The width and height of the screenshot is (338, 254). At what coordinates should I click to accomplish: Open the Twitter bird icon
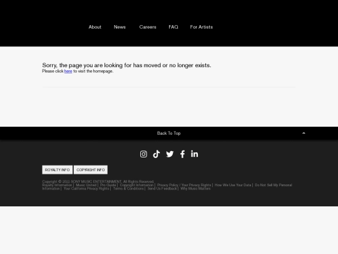170,154
